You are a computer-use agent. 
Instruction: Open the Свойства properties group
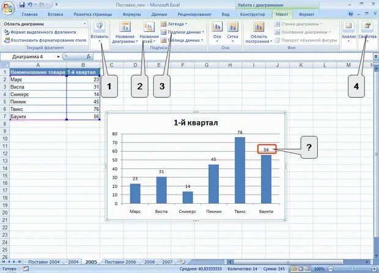click(367, 32)
